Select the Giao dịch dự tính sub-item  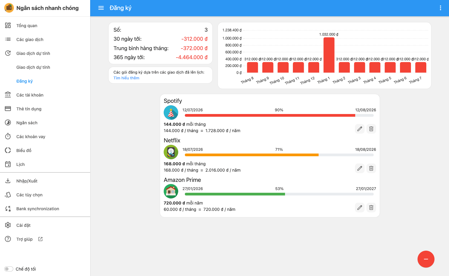click(33, 67)
